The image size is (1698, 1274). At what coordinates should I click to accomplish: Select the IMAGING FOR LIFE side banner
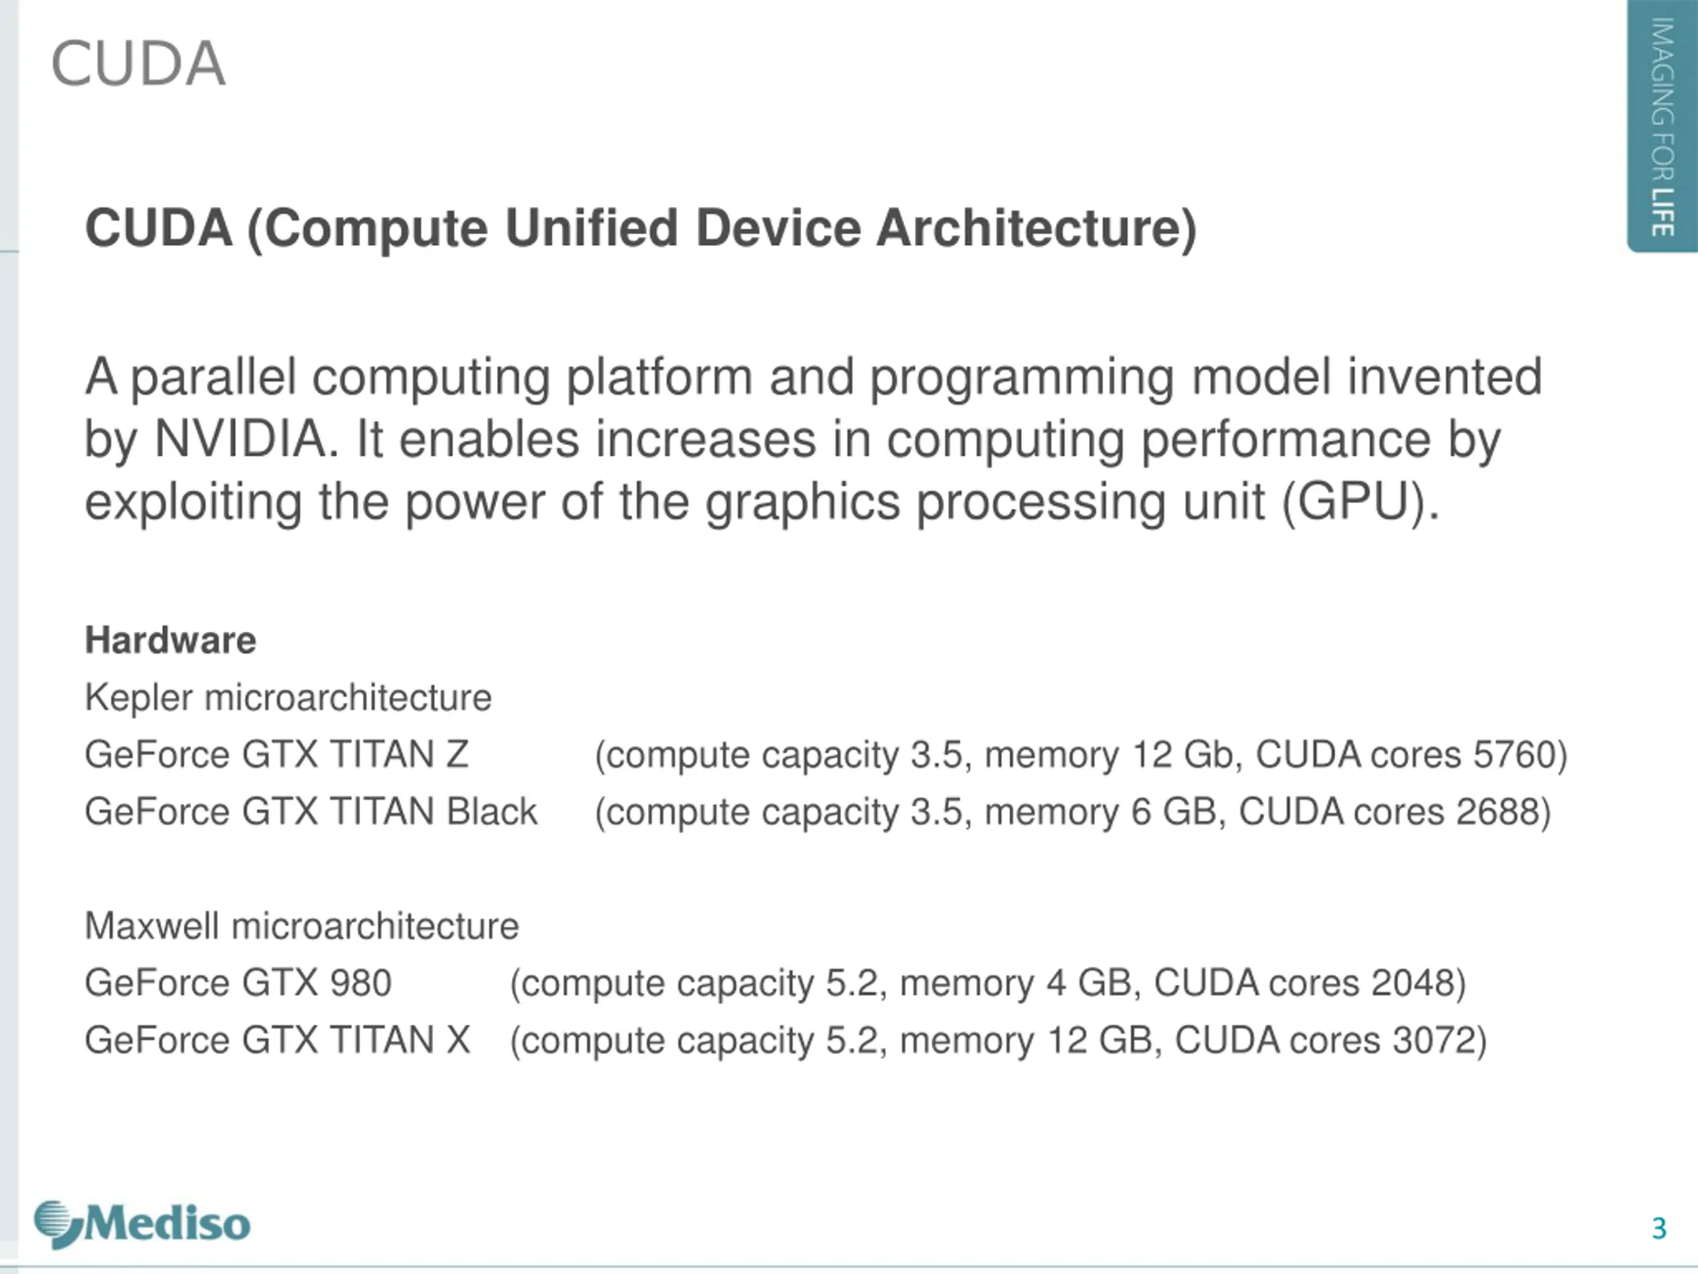click(1662, 126)
